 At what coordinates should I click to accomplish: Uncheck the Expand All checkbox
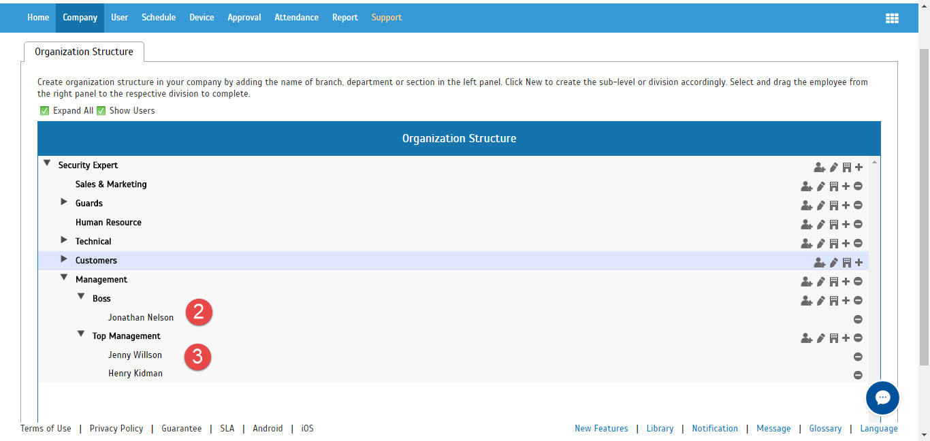44,110
